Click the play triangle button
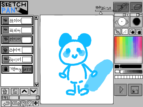This screenshot has height=107, width=143. click(x=121, y=90)
